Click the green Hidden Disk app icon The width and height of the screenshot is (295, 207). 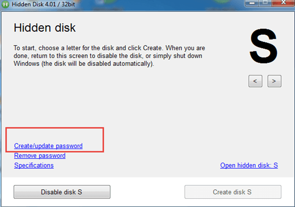(x=5, y=4)
